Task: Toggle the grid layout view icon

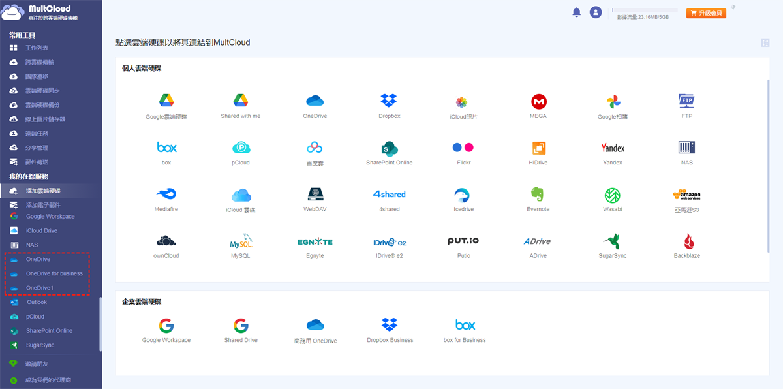Action: (765, 43)
